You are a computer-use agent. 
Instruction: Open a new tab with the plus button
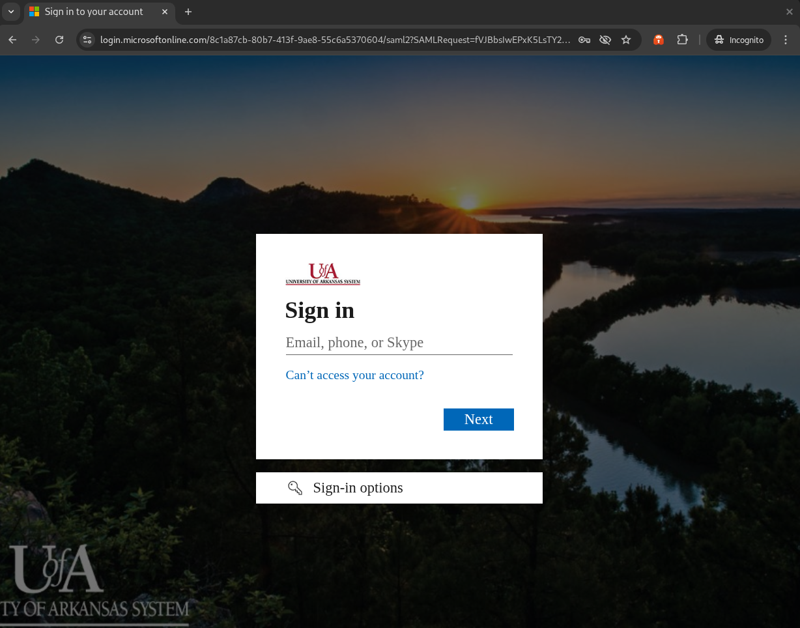(188, 12)
